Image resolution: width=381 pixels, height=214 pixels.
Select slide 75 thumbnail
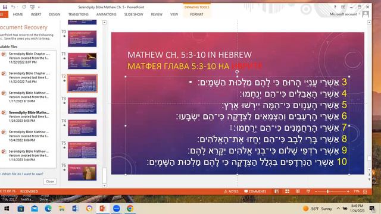pyautogui.click(x=82, y=150)
